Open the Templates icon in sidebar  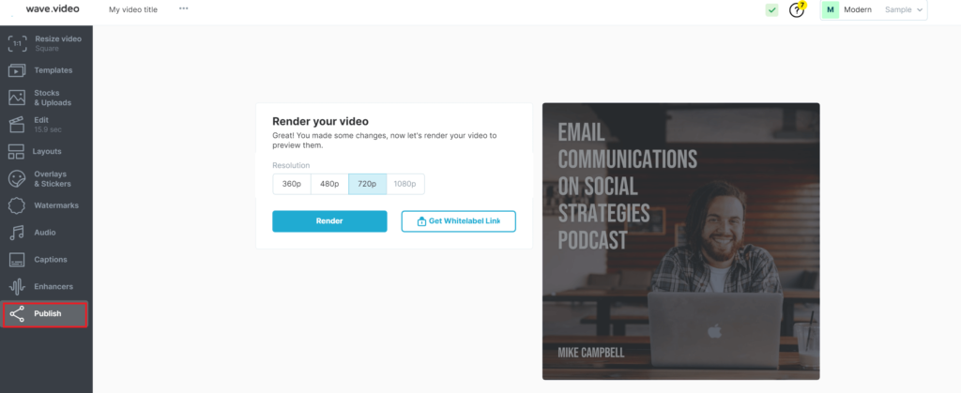[x=17, y=70]
